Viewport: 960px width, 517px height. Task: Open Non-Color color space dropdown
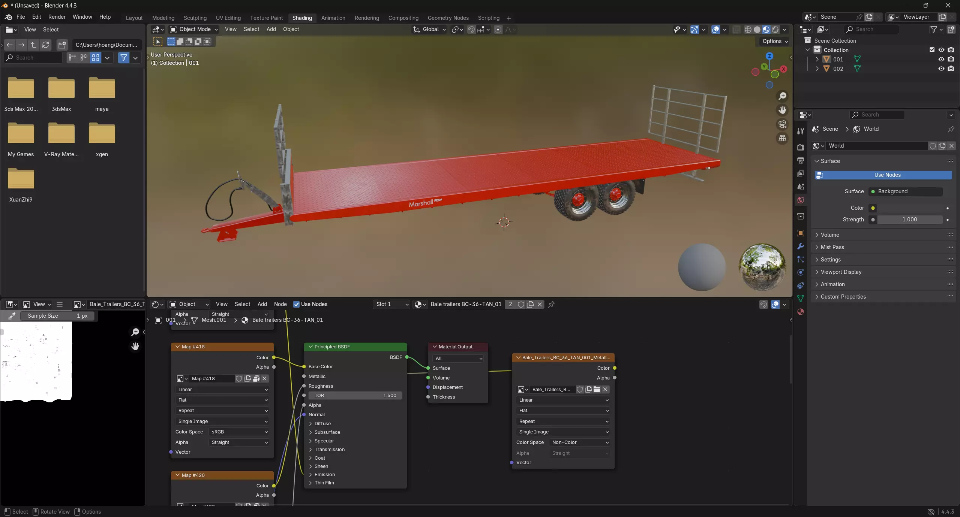pos(580,442)
